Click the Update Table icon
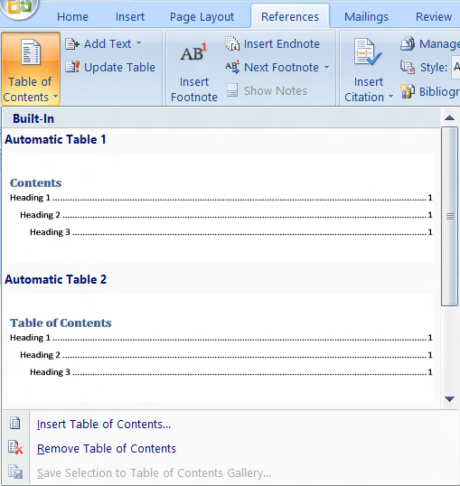This screenshot has width=460, height=486. point(72,67)
